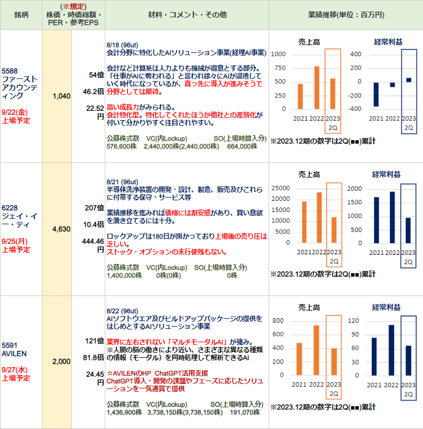Click the PER value 10.4倍

point(94,225)
